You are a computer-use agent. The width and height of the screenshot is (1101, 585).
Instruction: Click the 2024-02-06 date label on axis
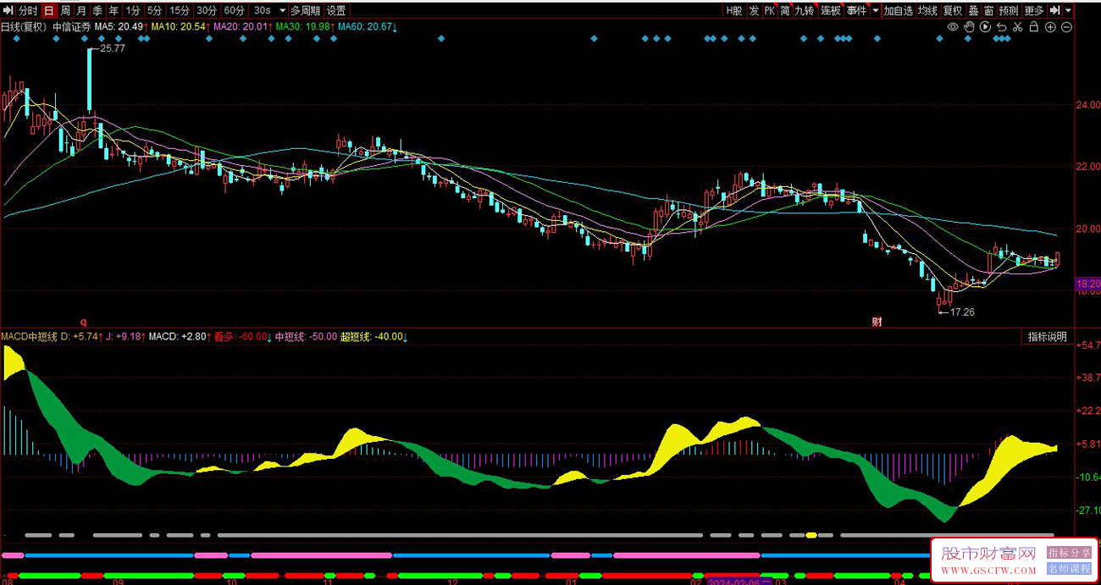739,582
